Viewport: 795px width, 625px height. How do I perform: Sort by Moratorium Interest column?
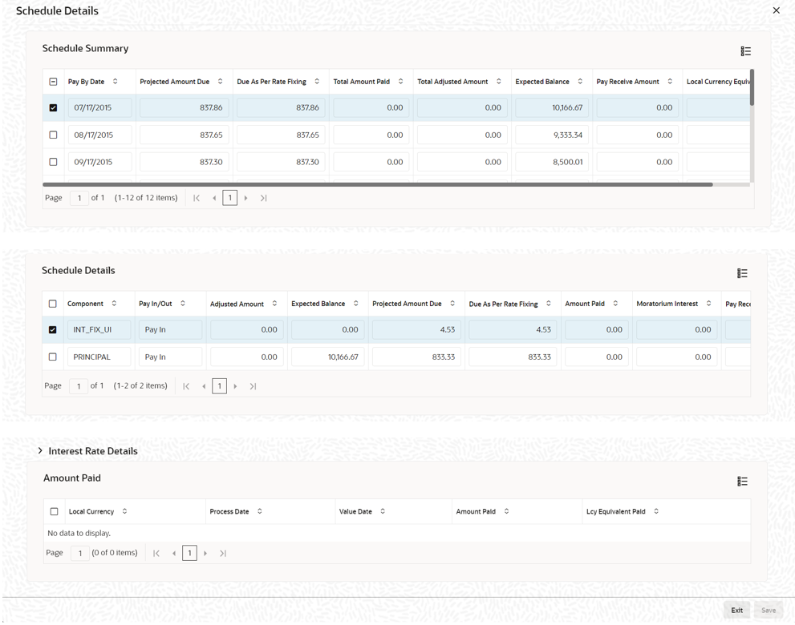point(709,304)
